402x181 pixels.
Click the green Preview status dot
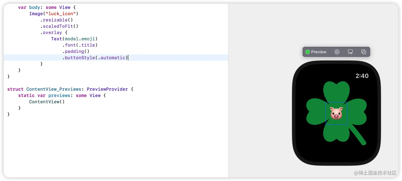click(308, 52)
